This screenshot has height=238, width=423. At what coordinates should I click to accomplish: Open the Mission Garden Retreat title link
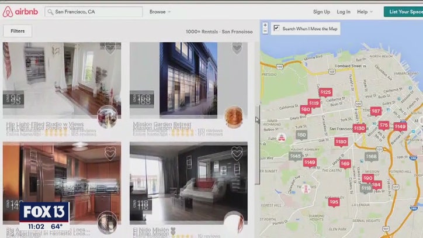tap(162, 125)
